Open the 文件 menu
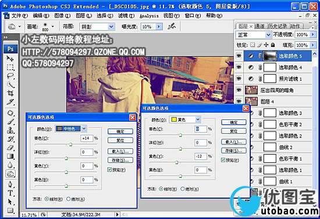 (19, 16)
